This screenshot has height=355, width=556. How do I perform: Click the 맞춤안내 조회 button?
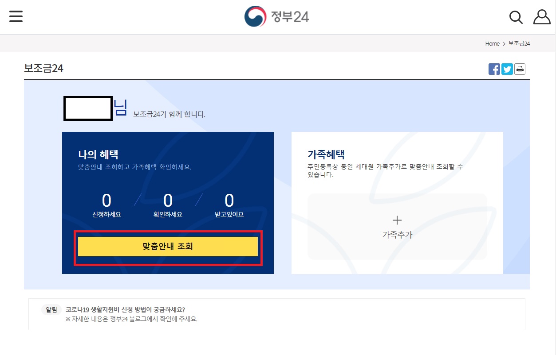coord(168,247)
